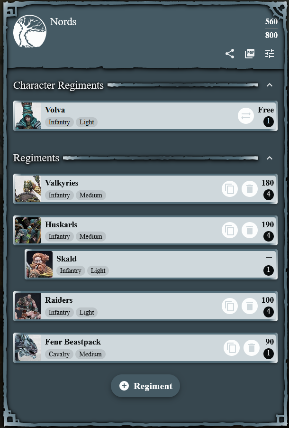The image size is (289, 428).
Task: Copy the Raiders regiment
Action: 230,306
